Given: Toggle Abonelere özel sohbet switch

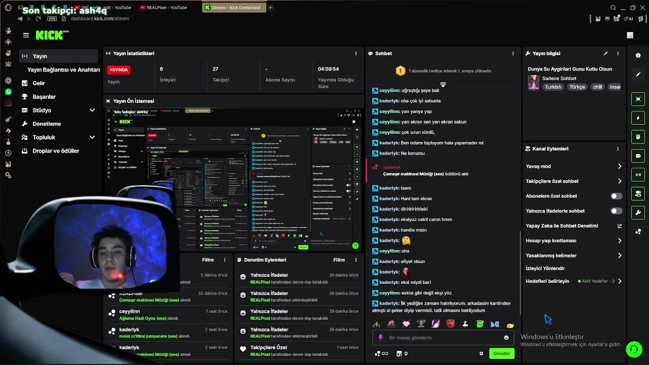Looking at the screenshot, I should pyautogui.click(x=616, y=196).
